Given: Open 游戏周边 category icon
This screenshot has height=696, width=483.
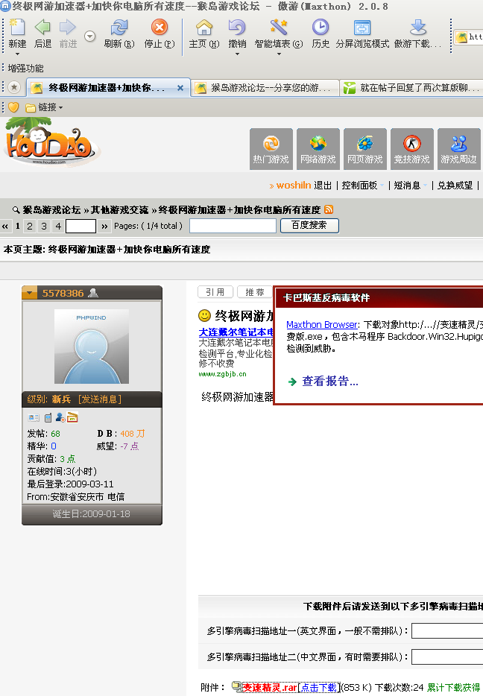Looking at the screenshot, I should click(x=458, y=149).
